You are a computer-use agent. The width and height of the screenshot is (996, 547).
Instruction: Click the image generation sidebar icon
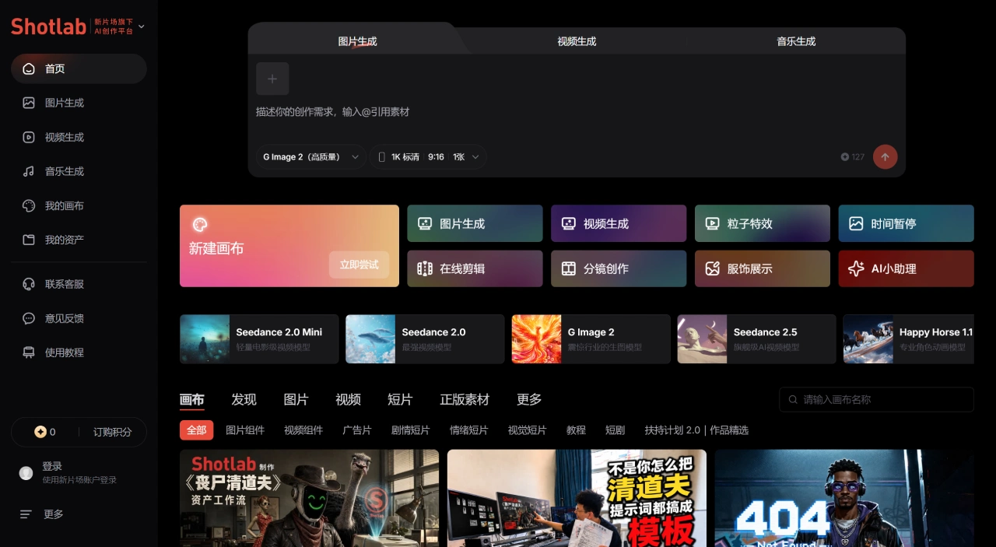coord(29,103)
